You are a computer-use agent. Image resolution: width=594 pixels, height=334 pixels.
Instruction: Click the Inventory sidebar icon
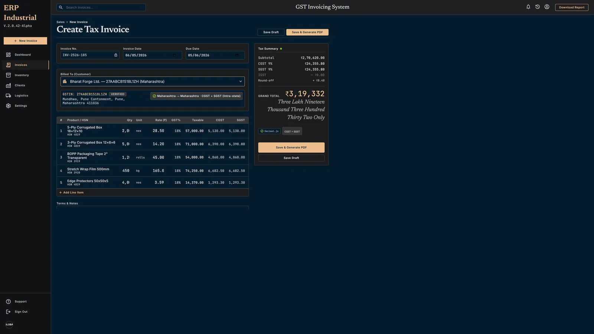pyautogui.click(x=8, y=75)
